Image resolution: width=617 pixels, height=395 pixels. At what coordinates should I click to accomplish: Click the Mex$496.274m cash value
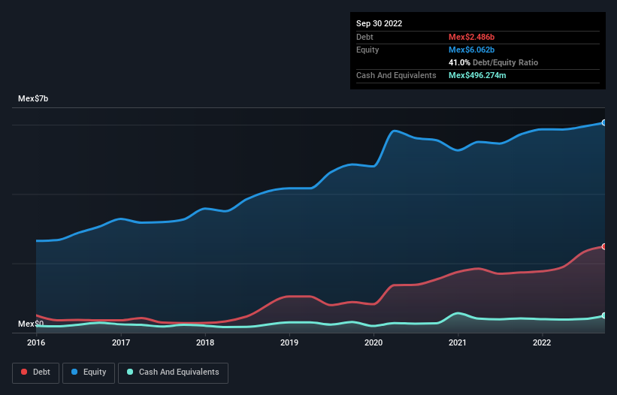tap(477, 75)
